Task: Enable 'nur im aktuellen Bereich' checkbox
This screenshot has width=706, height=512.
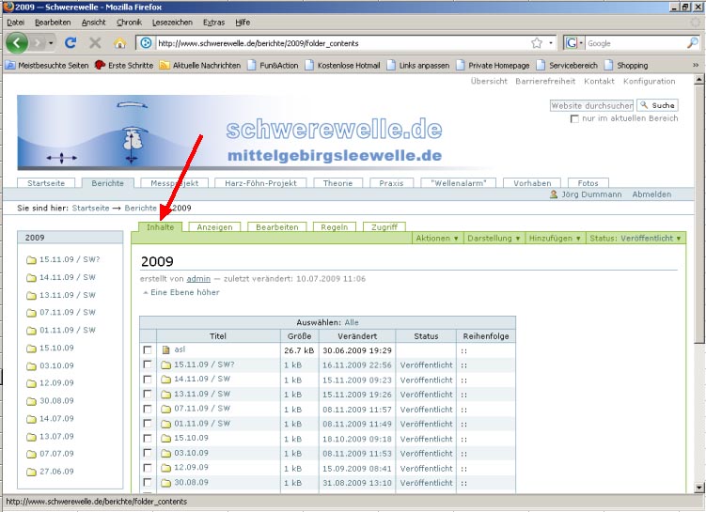Action: coord(574,118)
